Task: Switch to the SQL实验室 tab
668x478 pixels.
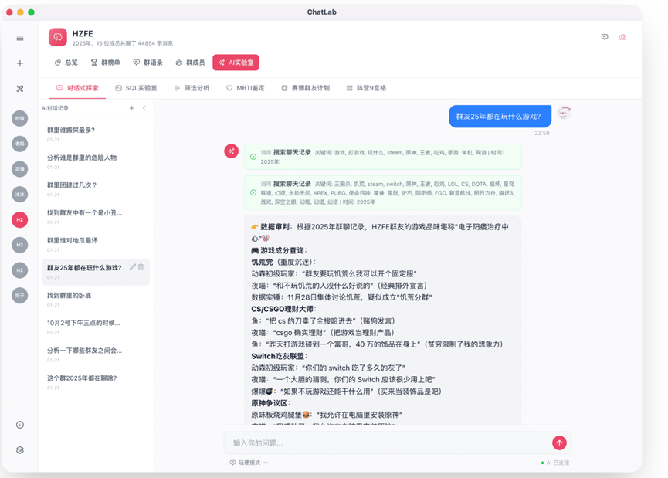Action: click(x=137, y=88)
